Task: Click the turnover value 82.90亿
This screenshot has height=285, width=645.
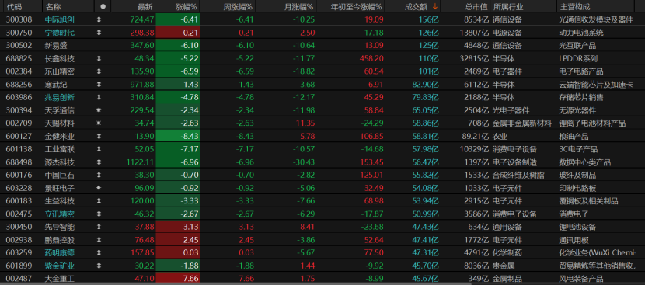Action: click(x=425, y=85)
